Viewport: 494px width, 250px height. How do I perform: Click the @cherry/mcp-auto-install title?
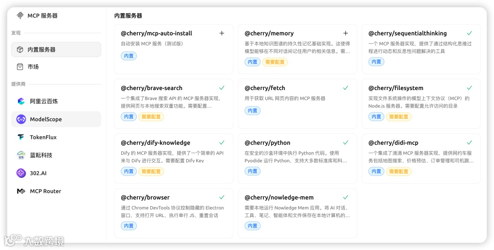tap(156, 33)
